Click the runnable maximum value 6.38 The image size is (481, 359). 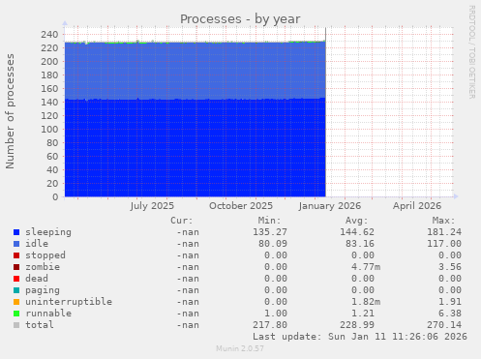point(450,314)
